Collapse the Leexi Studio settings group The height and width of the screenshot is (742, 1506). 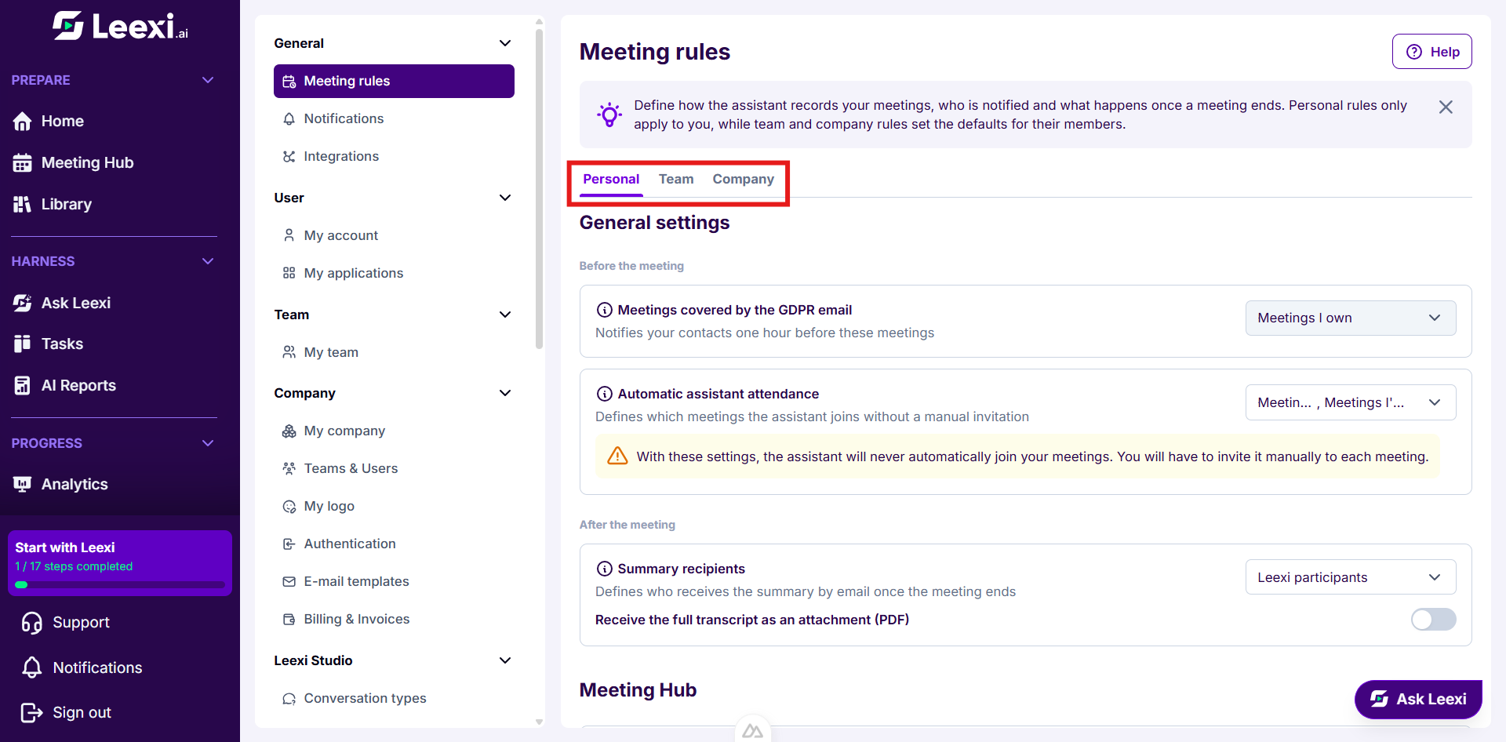505,660
